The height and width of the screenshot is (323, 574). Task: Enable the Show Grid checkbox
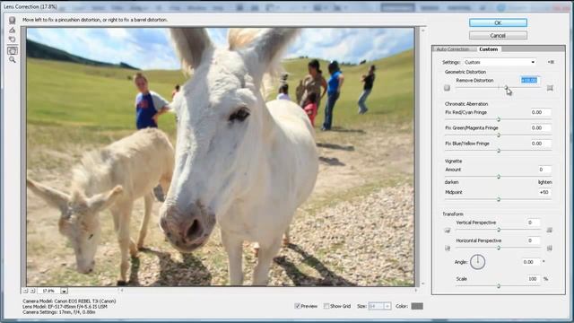(326, 306)
